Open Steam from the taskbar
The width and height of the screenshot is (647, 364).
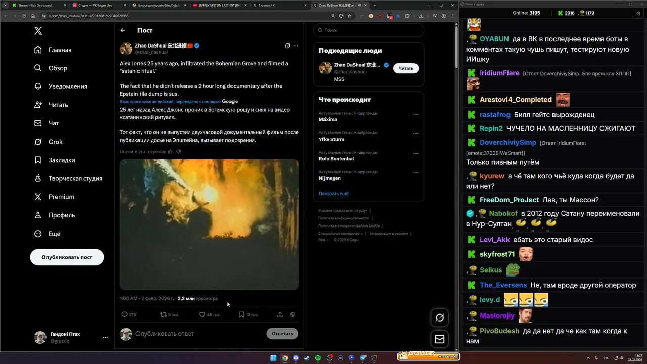[x=307, y=358]
